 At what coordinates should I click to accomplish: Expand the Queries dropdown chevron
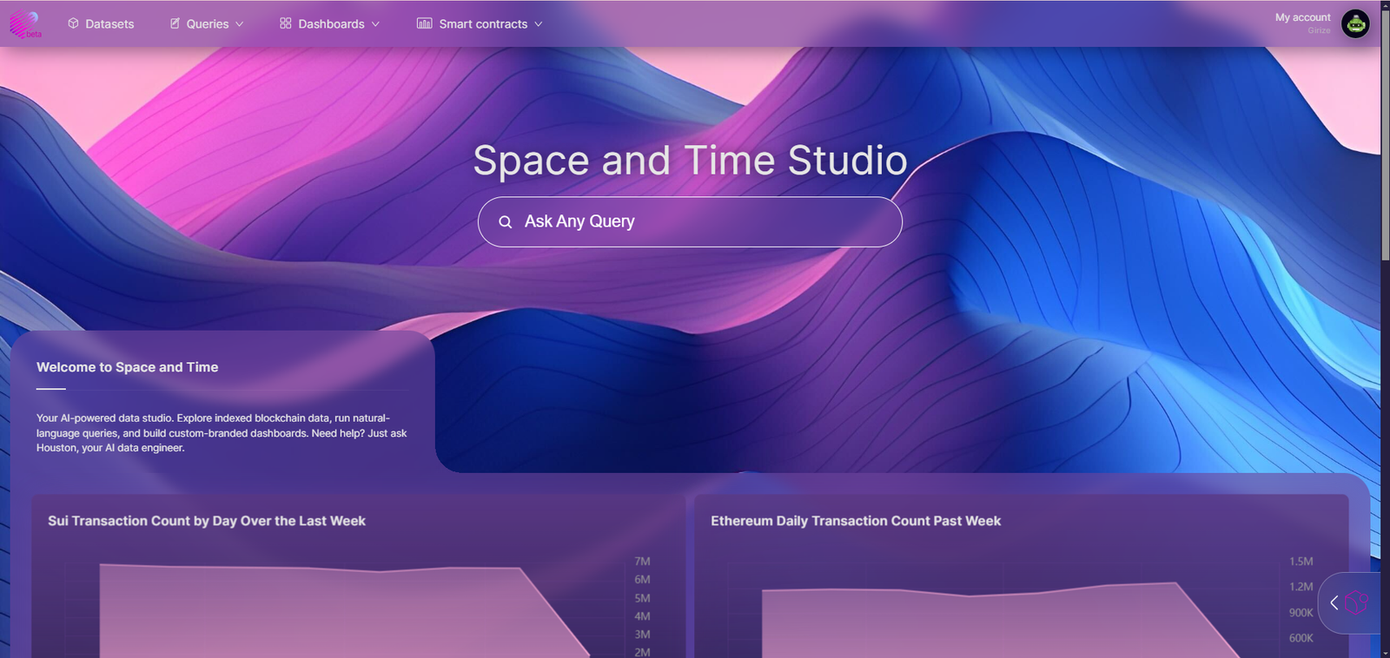point(240,24)
